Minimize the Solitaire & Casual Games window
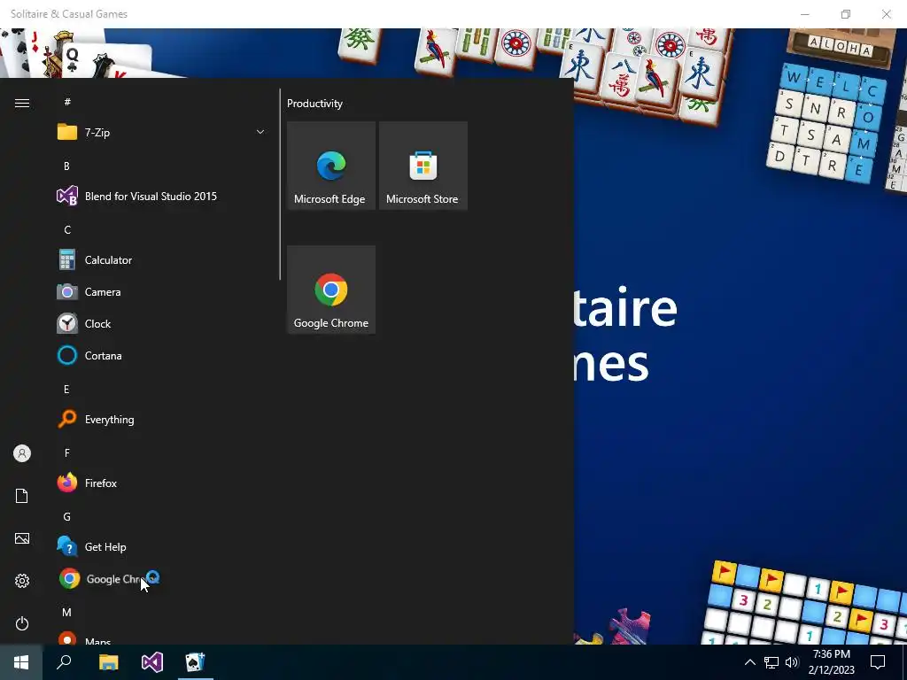 click(x=804, y=14)
